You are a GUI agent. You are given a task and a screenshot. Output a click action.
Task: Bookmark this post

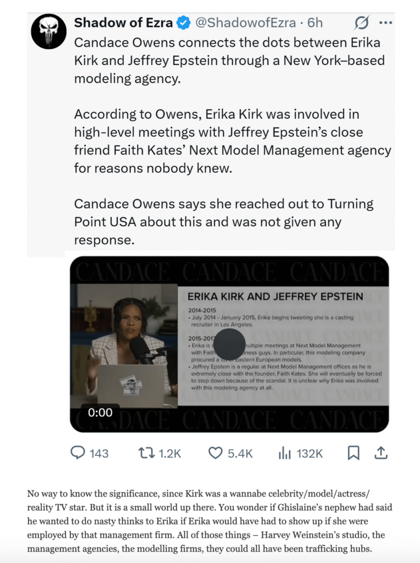[353, 453]
